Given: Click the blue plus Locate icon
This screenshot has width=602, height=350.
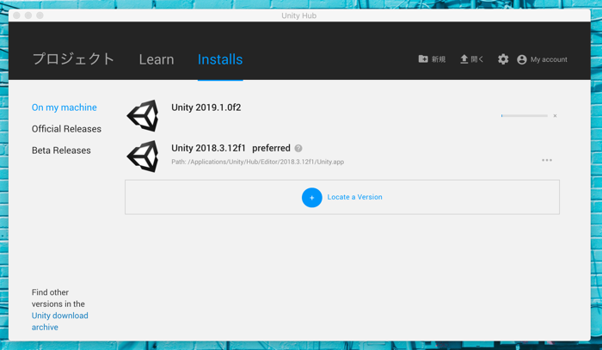Looking at the screenshot, I should tap(311, 197).
